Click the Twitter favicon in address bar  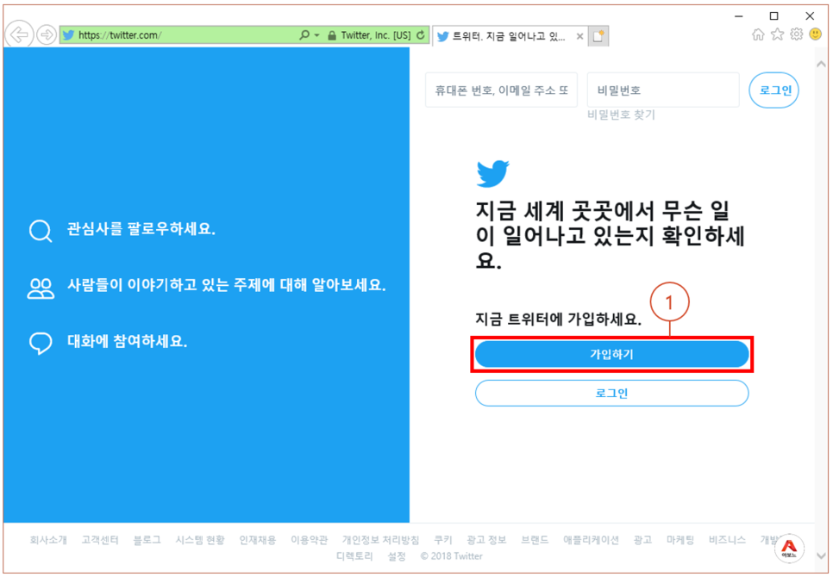[68, 35]
